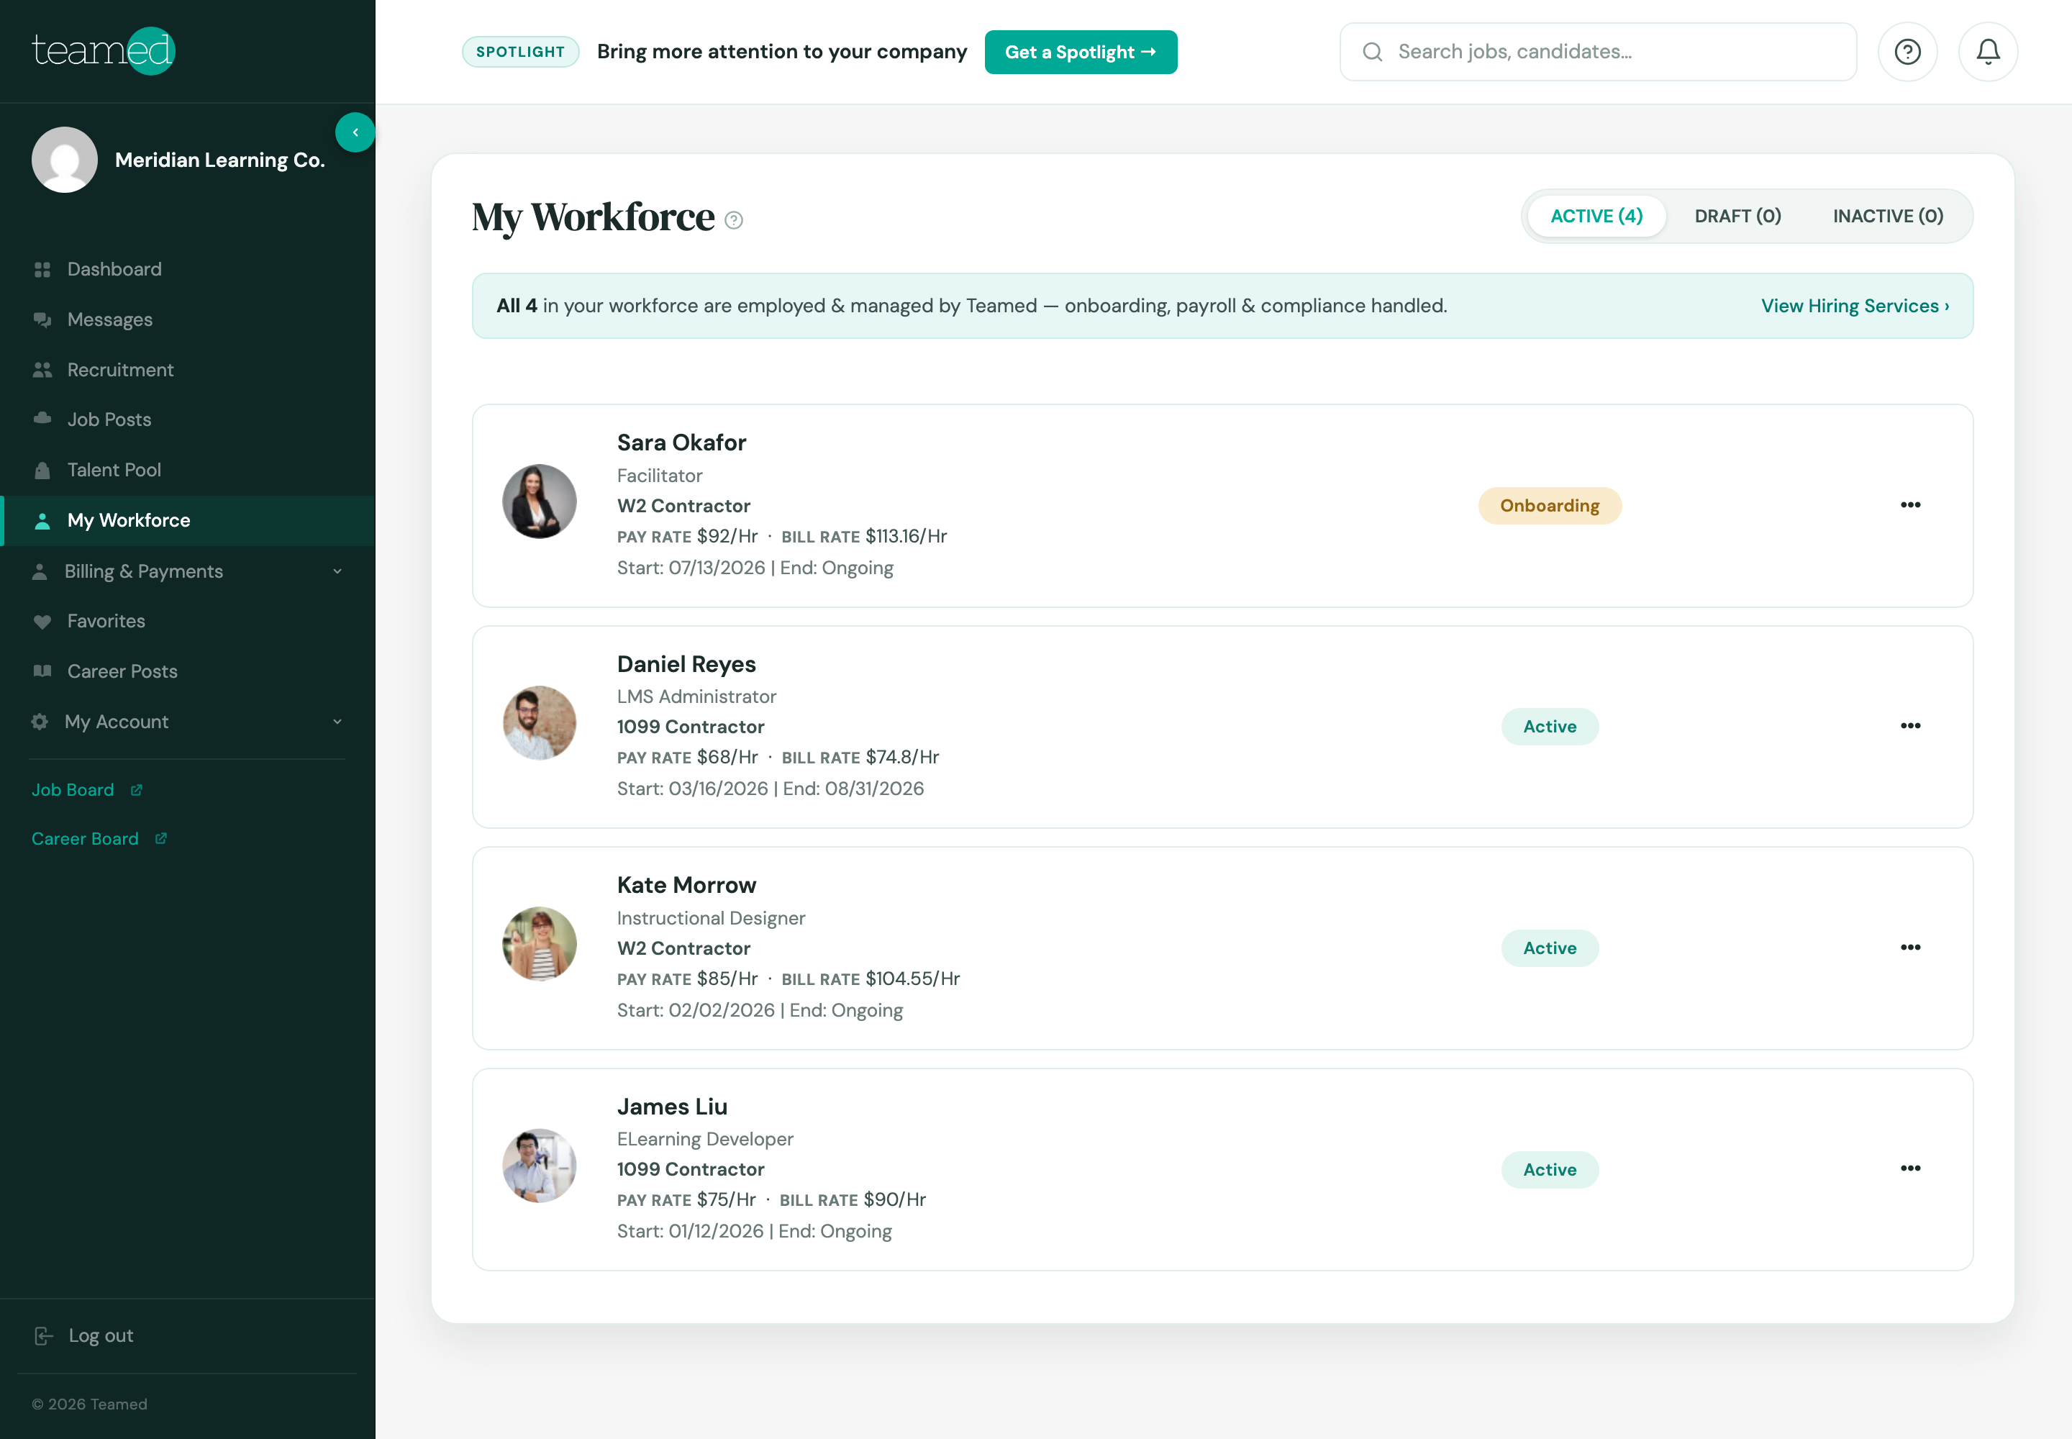Click the name Kate Morrow
This screenshot has height=1439, width=2072.
[x=686, y=886]
